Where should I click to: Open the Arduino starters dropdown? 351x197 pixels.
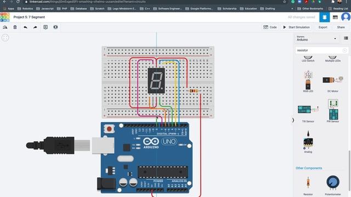click(316, 38)
